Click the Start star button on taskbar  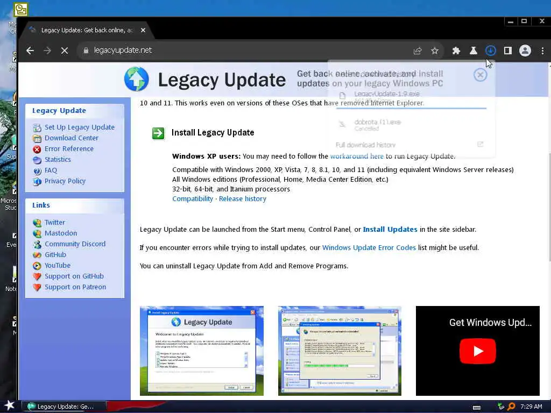(9, 406)
